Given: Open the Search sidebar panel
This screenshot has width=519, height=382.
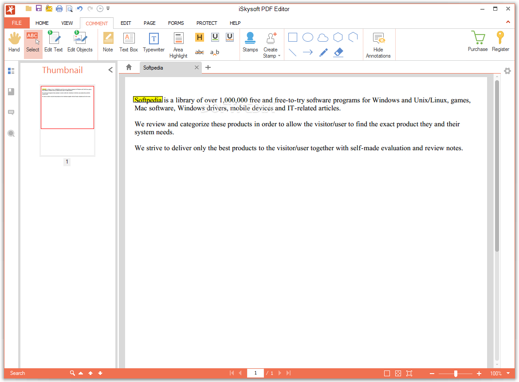Looking at the screenshot, I should tap(11, 134).
